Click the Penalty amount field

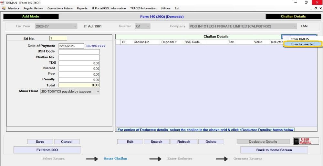[x=79, y=80]
